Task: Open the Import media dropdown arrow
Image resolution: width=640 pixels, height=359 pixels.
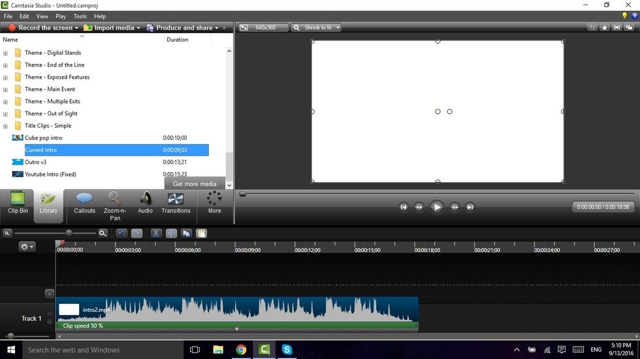Action: (138, 28)
